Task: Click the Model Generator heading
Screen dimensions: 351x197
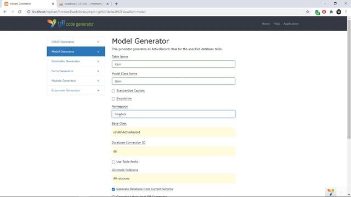Action: pyautogui.click(x=140, y=41)
